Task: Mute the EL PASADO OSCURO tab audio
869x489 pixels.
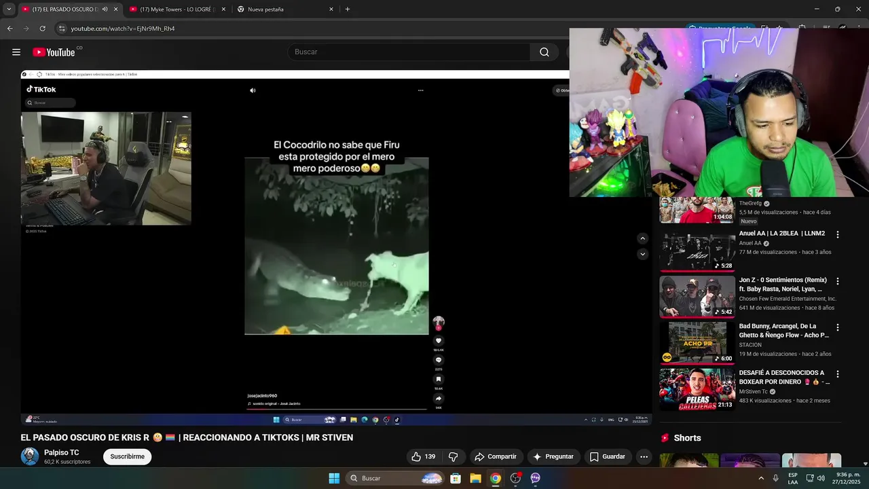Action: tap(105, 10)
